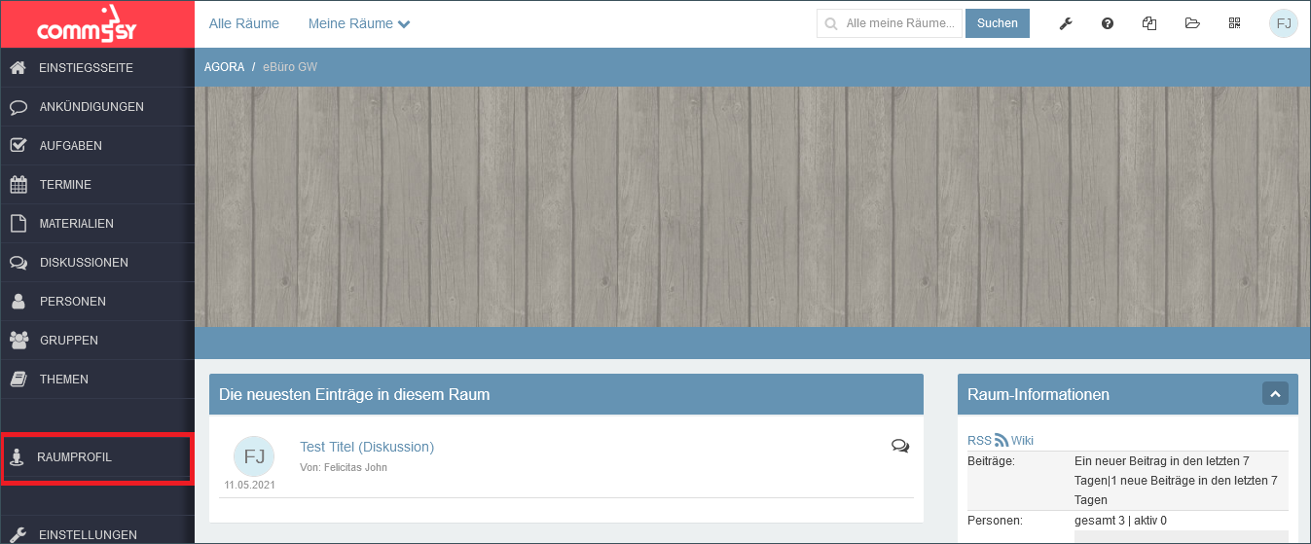Click the Von: Felicitas John text
Screen dimensions: 1311x544
click(x=344, y=467)
